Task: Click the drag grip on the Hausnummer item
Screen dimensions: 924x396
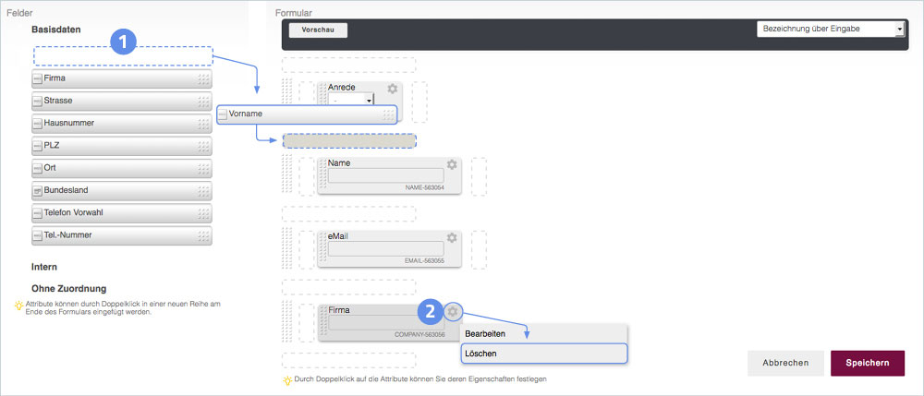Action: 203,124
